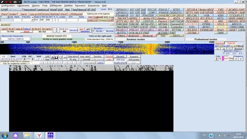
Task: Click the Snapshot button
Action: click(x=134, y=56)
